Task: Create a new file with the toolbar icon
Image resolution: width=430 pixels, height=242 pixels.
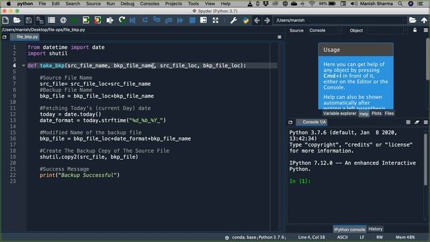Action: (x=5, y=20)
